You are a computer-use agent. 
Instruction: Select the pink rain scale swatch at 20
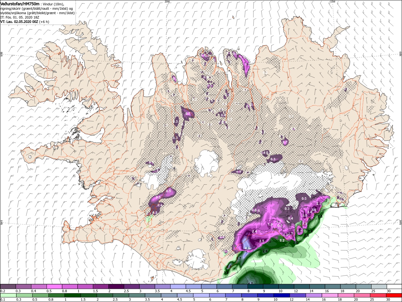click(361, 295)
